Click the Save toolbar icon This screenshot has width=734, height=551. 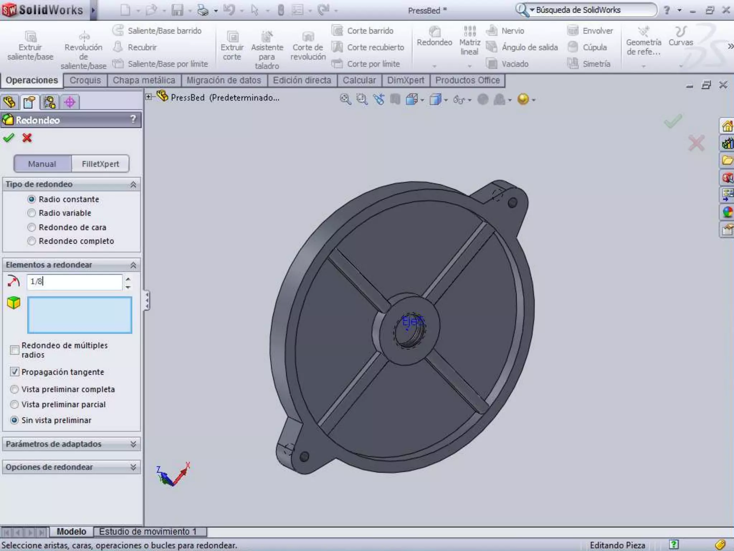177,10
